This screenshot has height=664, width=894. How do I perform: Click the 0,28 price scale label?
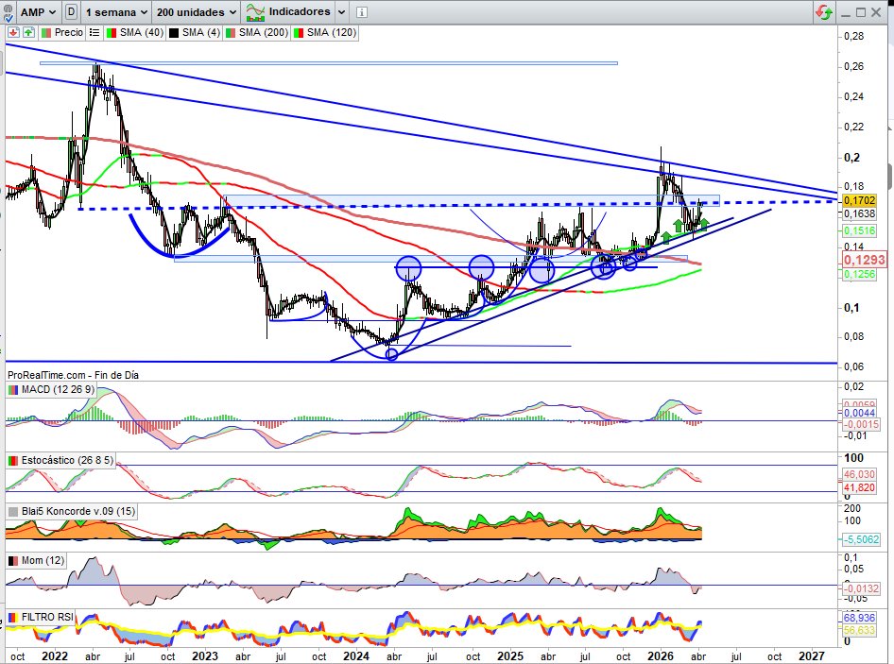pos(853,36)
